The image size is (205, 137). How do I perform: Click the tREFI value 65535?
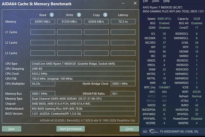(197, 92)
